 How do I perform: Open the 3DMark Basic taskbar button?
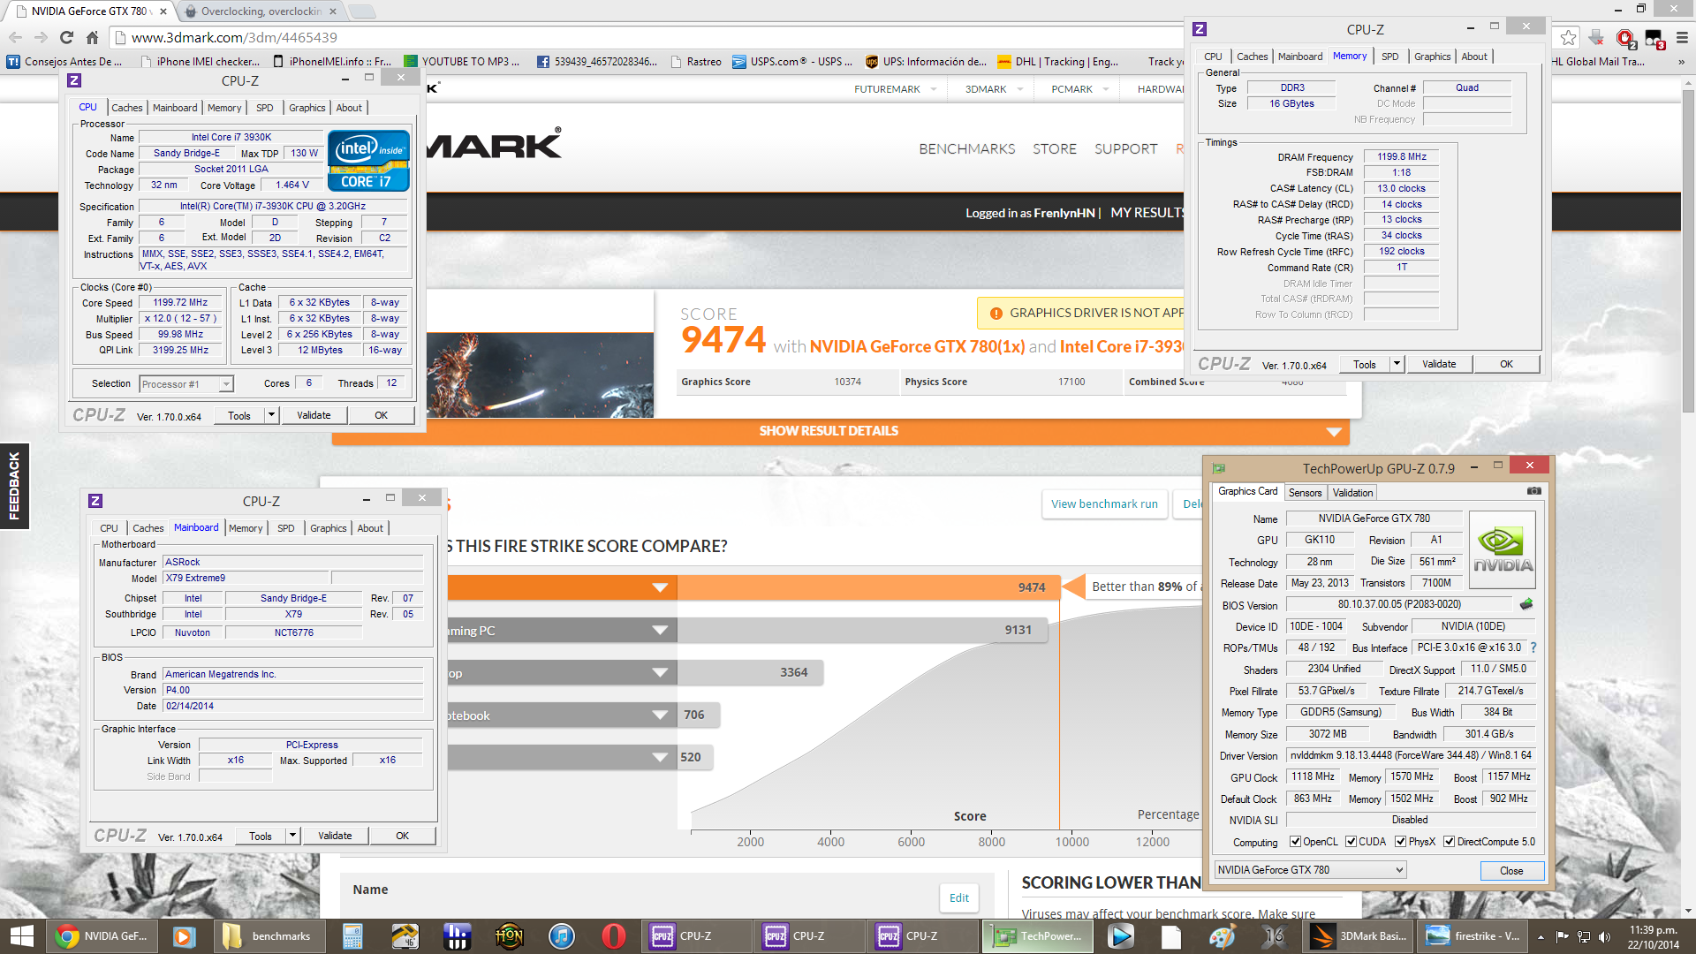tap(1359, 936)
